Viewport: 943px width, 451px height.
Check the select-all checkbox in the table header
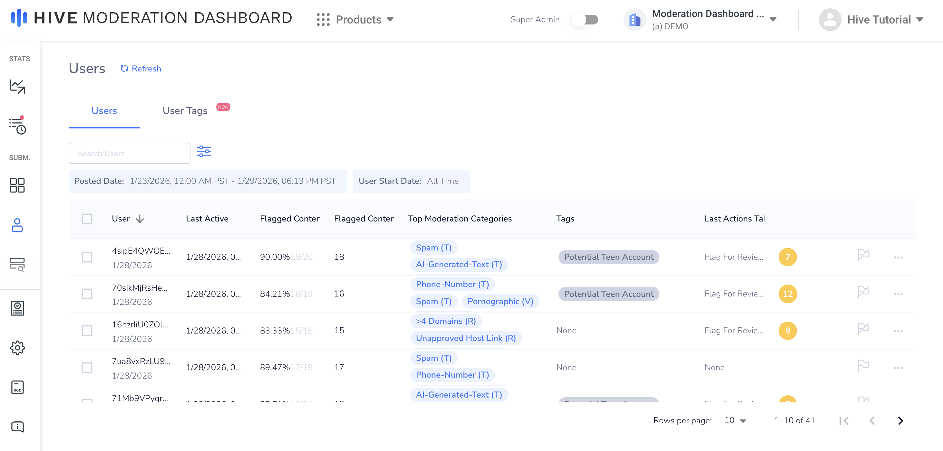(87, 219)
